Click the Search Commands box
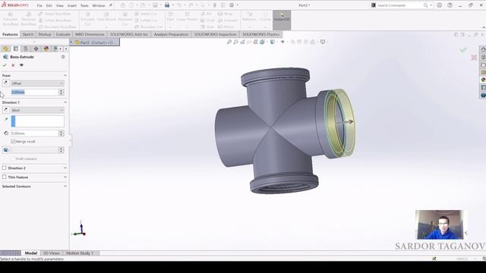The width and height of the screenshot is (486, 273). pyautogui.click(x=399, y=5)
